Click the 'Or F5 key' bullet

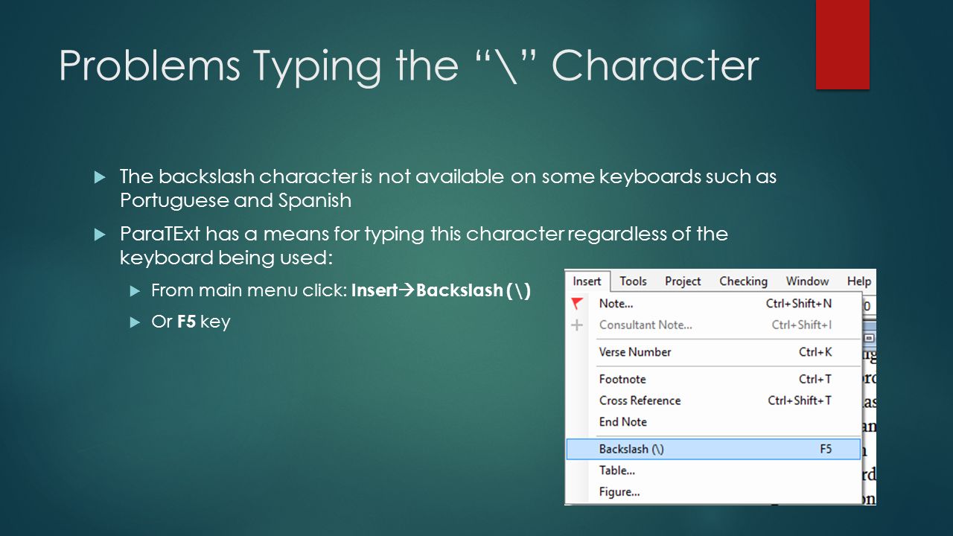pyautogui.click(x=191, y=322)
